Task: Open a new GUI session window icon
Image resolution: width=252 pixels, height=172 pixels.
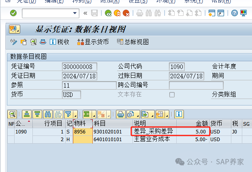Action: pyautogui.click(x=211, y=13)
